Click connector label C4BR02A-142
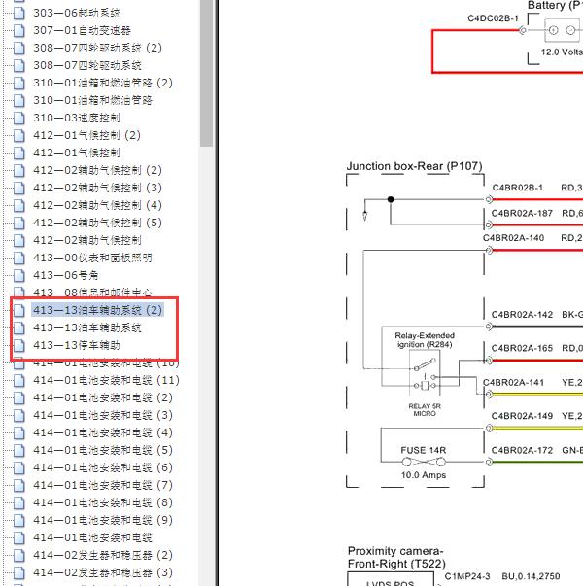The height and width of the screenshot is (586, 583). [522, 315]
